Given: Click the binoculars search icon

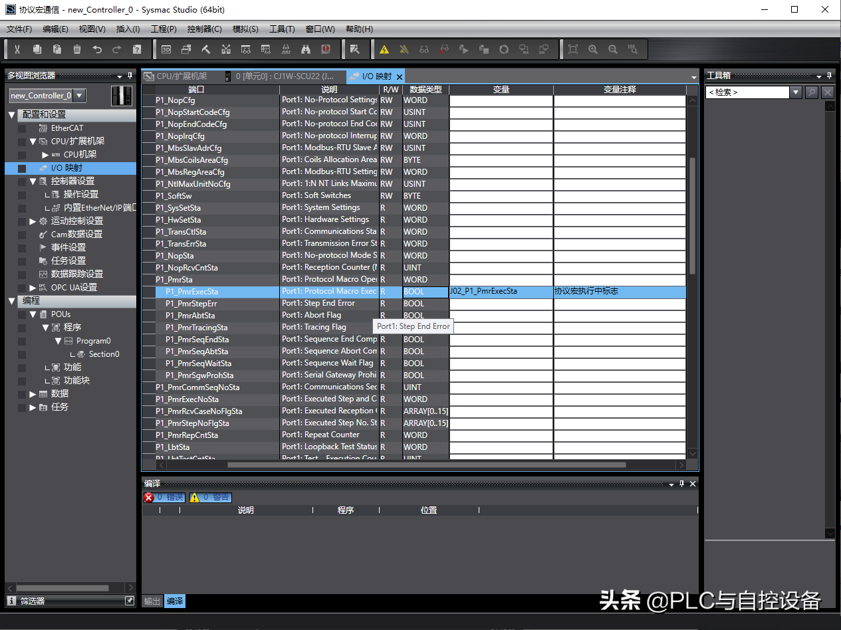Looking at the screenshot, I should [306, 49].
